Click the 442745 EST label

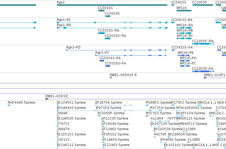click(x=160, y=135)
